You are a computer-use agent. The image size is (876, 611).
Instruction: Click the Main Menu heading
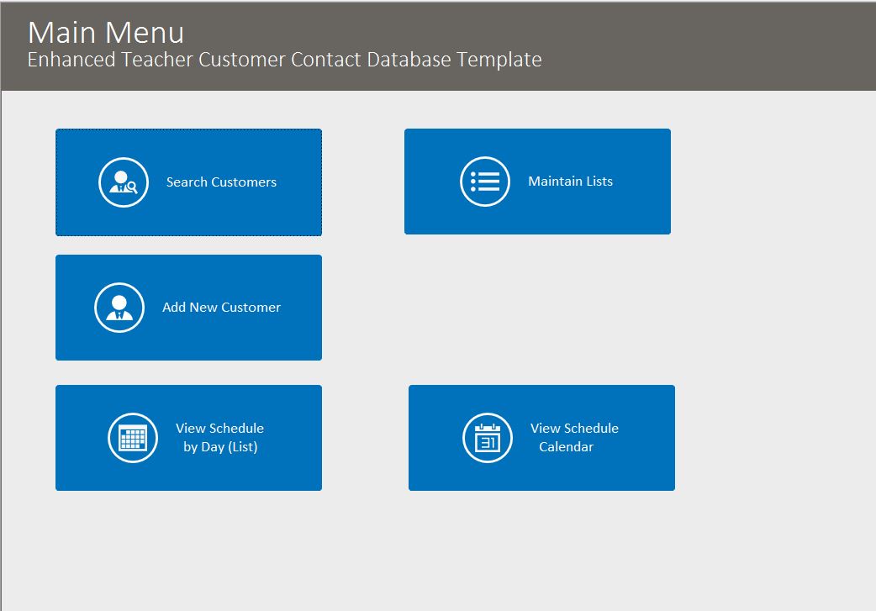pos(106,33)
